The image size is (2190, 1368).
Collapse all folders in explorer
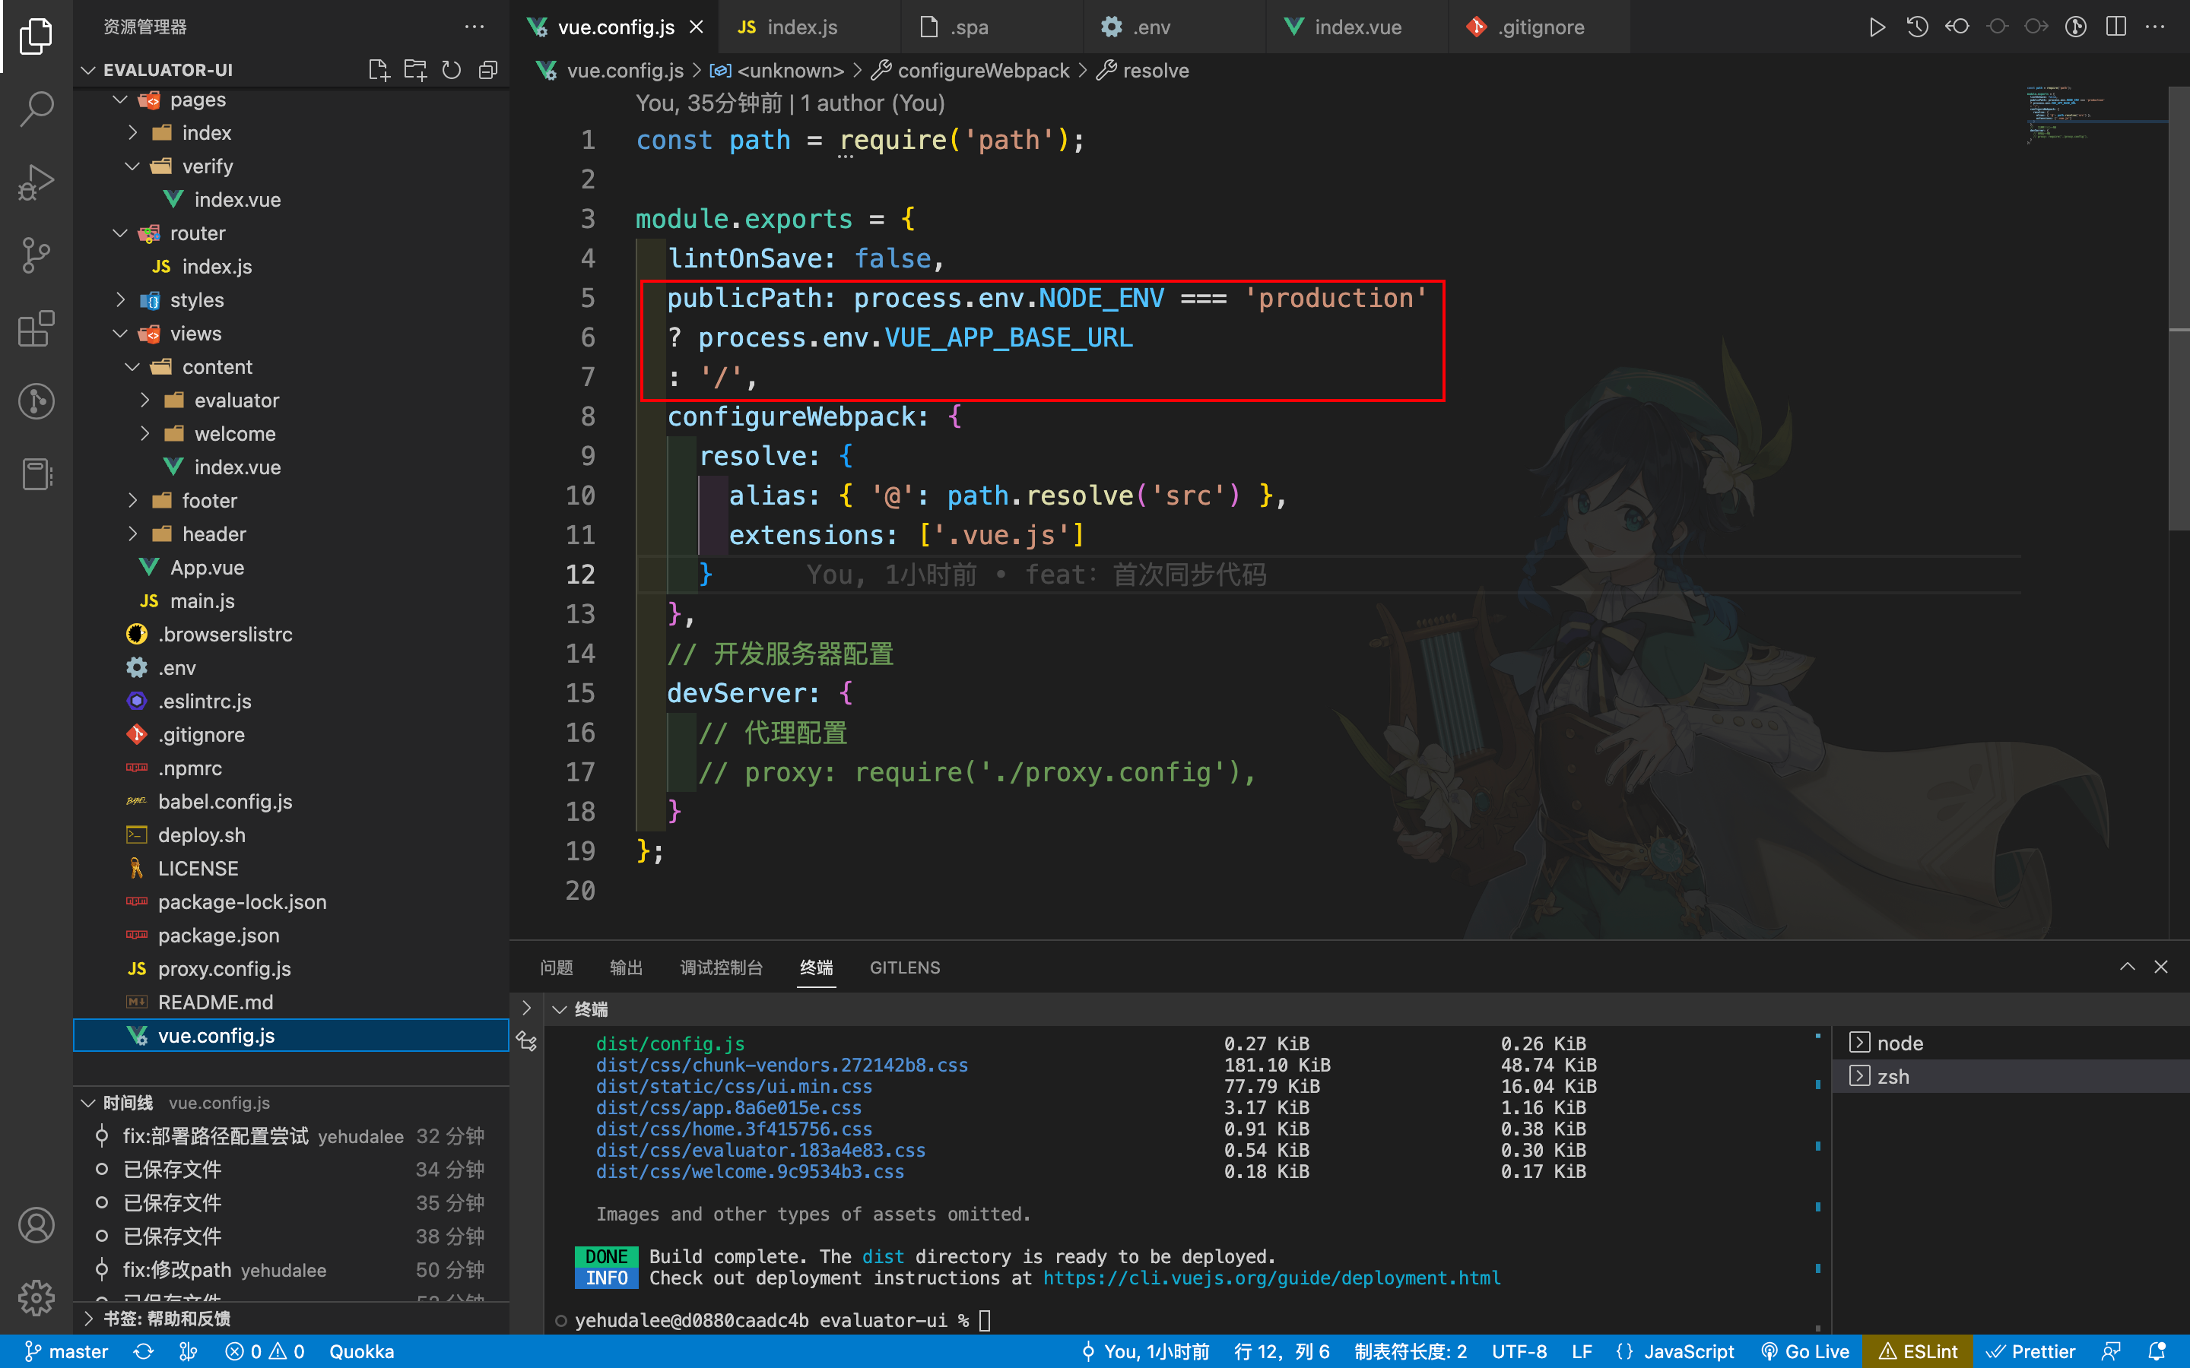[x=487, y=70]
